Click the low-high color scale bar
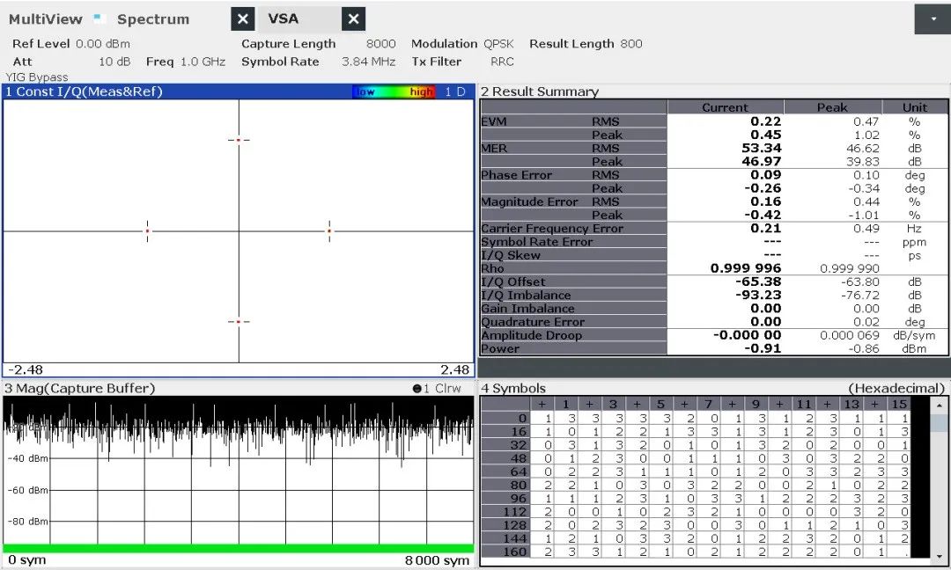The height and width of the screenshot is (570, 951). (x=394, y=91)
